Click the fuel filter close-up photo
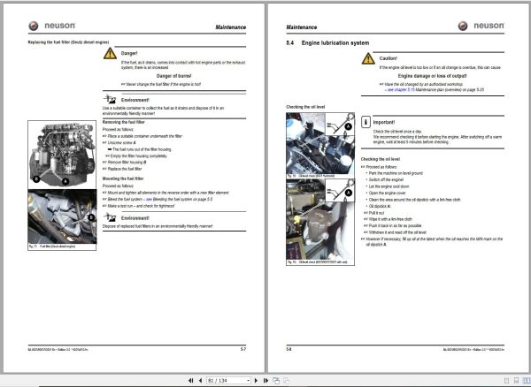This screenshot has width=531, height=387. pos(62,216)
